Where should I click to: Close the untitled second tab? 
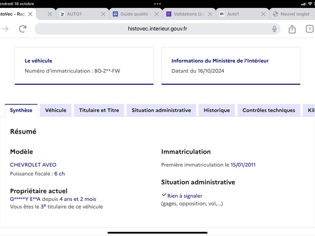50,14
